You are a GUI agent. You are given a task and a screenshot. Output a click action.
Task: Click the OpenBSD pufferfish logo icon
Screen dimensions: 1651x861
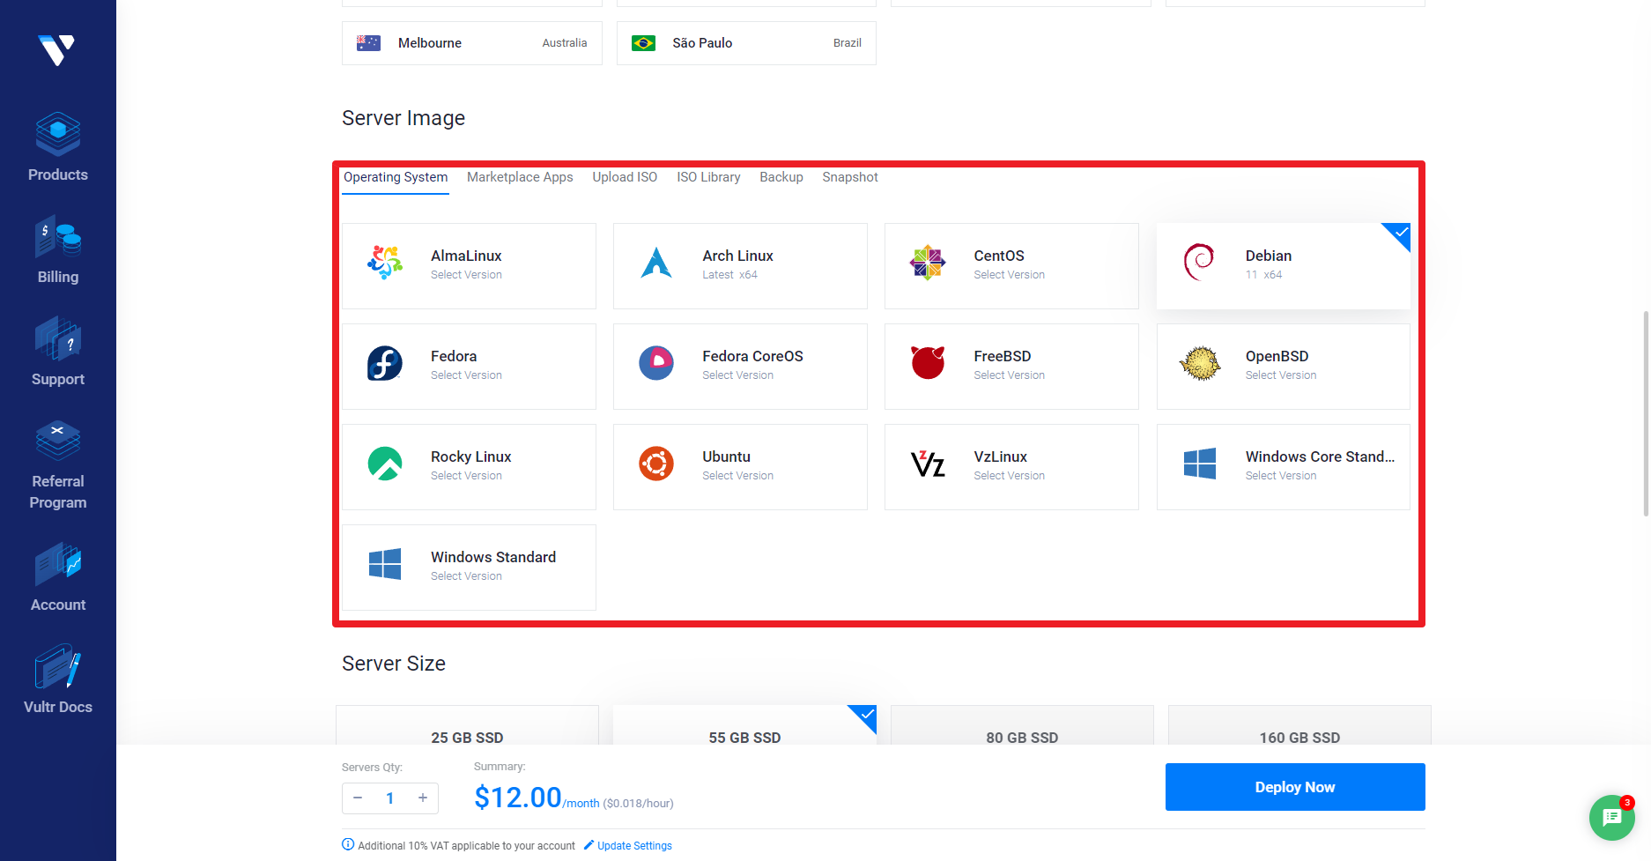(1200, 363)
